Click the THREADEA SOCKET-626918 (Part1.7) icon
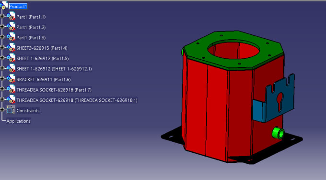The width and height of the screenshot is (326, 180). [x=11, y=89]
